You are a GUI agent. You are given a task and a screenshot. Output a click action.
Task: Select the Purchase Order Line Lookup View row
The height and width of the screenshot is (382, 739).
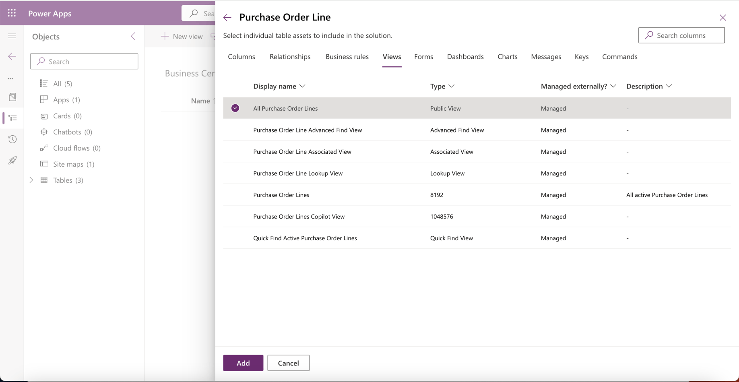pyautogui.click(x=297, y=173)
